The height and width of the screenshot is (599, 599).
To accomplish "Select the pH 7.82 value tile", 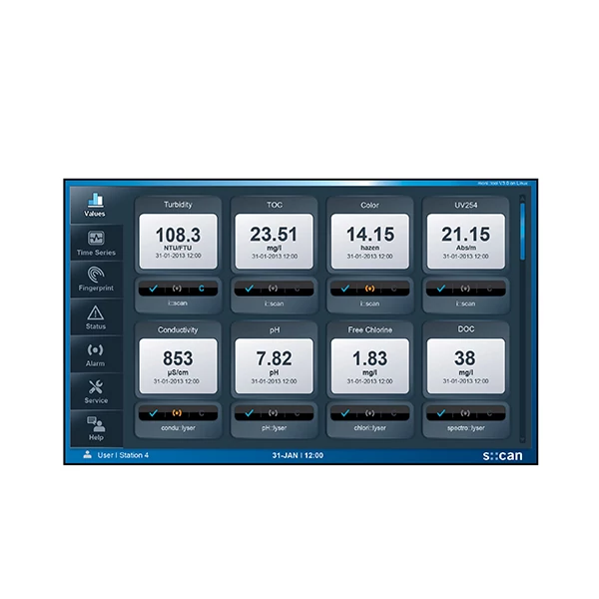I will (x=274, y=365).
